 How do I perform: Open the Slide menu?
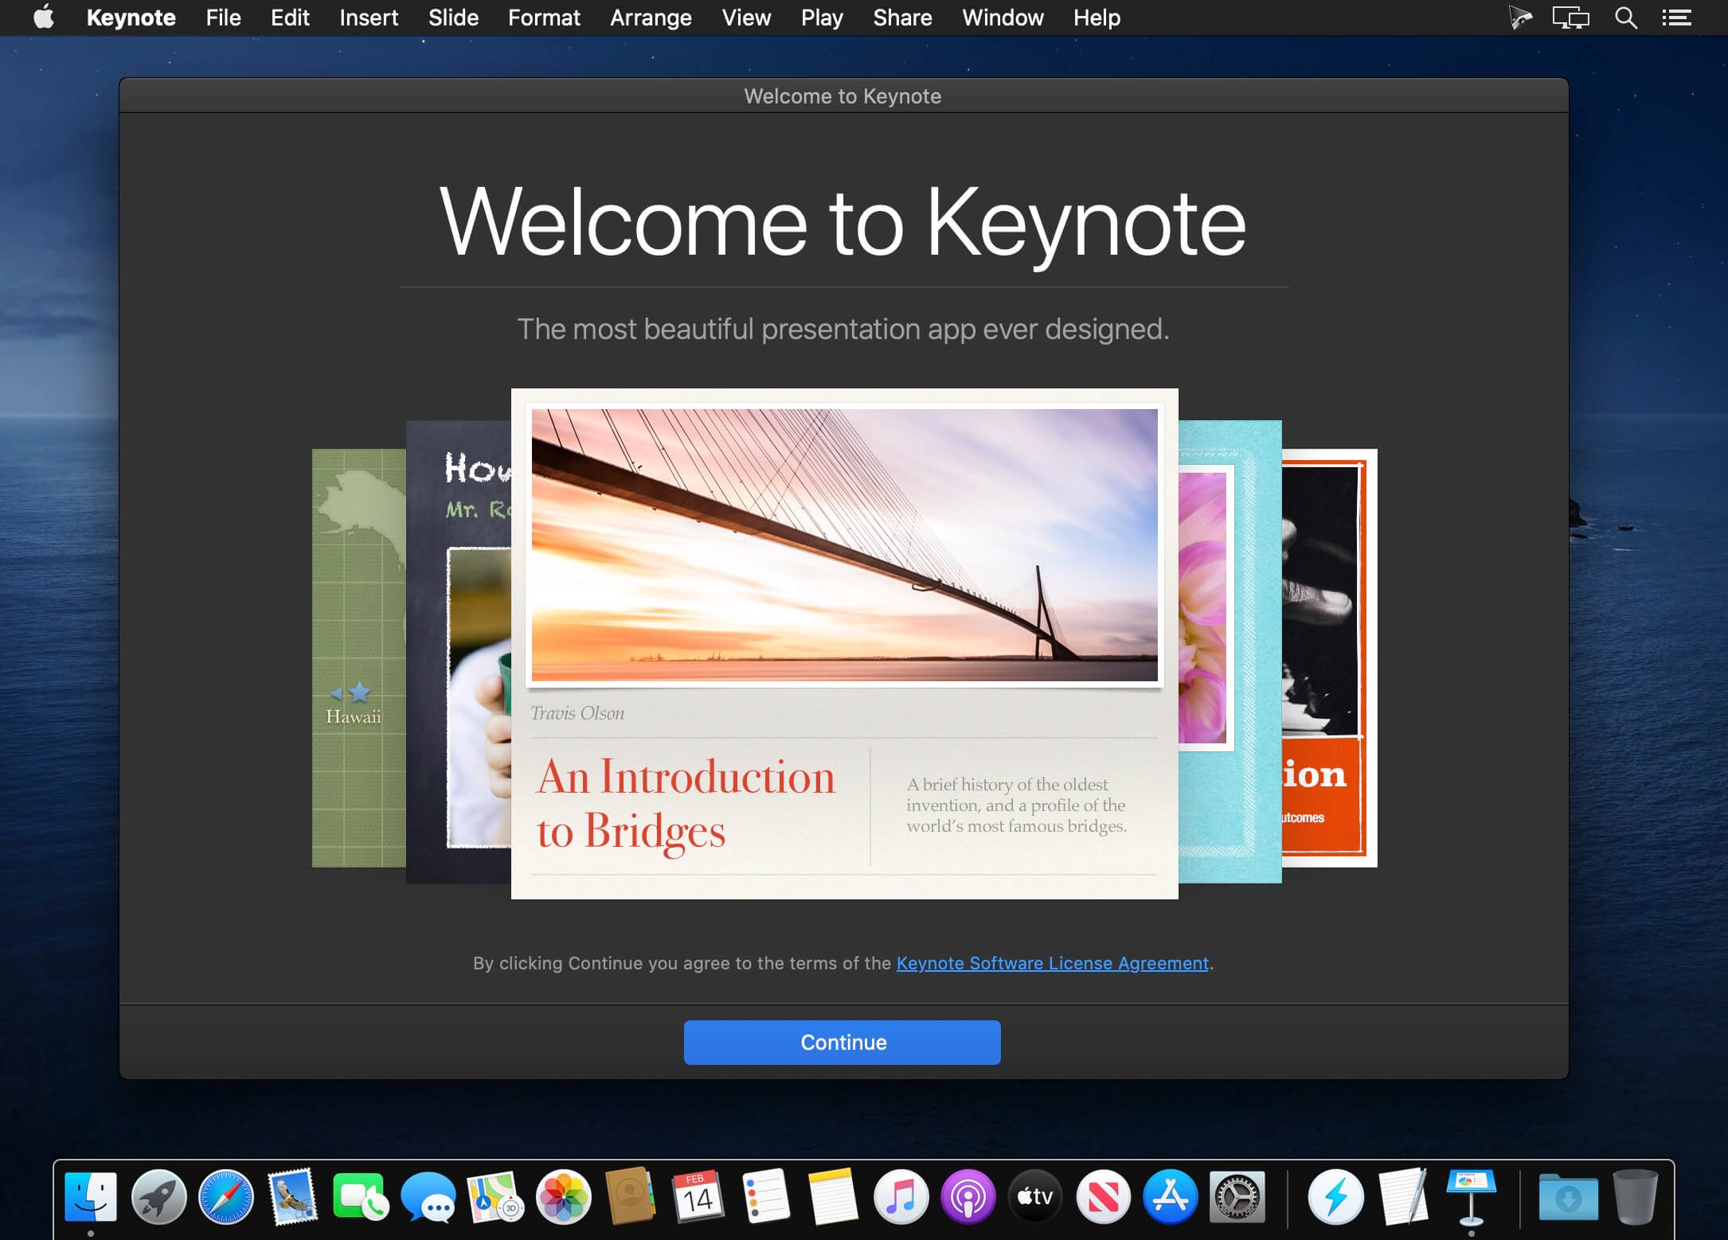click(452, 18)
